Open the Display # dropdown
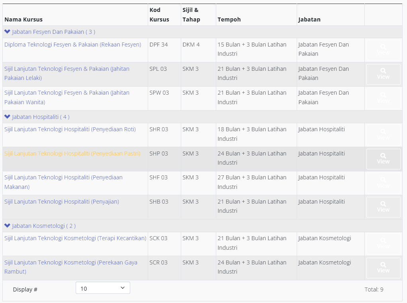Image resolution: width=407 pixels, height=303 pixels. point(103,288)
